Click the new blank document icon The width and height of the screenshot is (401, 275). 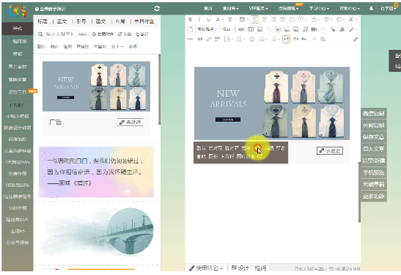pyautogui.click(x=190, y=29)
